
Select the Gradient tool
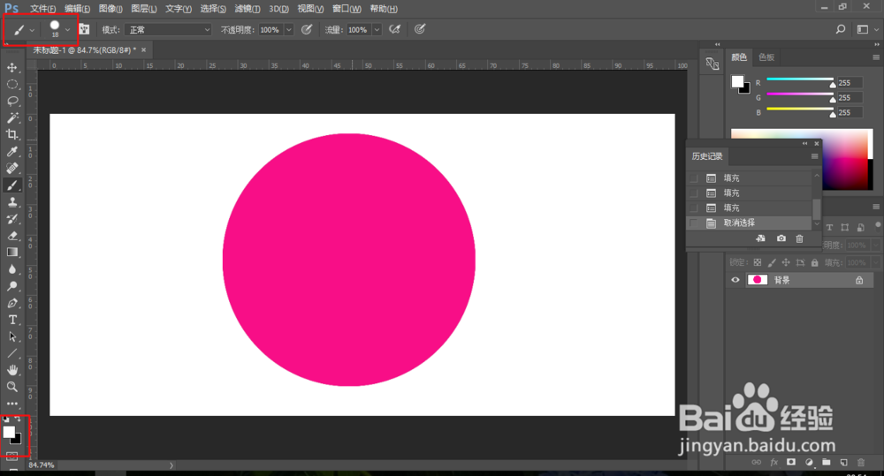pyautogui.click(x=11, y=253)
